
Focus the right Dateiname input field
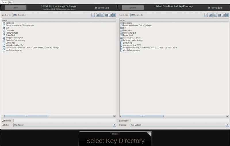[179, 121]
